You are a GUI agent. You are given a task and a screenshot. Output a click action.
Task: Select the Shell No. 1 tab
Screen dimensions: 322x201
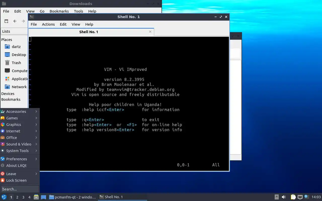[91, 32]
